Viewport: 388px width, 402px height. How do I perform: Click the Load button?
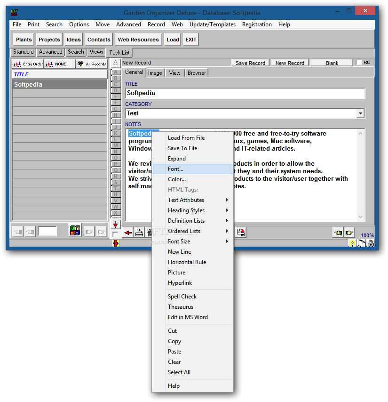pos(173,40)
